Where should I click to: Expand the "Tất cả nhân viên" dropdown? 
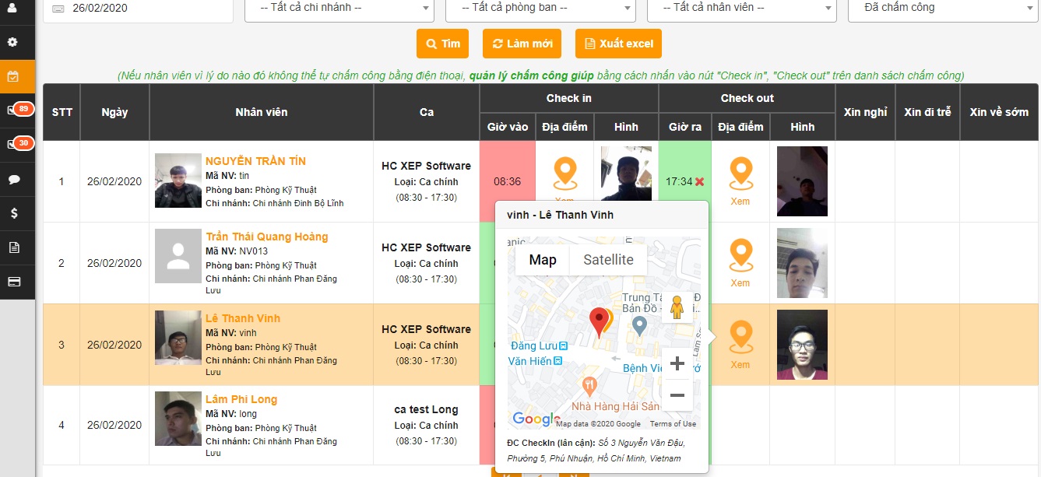[741, 8]
